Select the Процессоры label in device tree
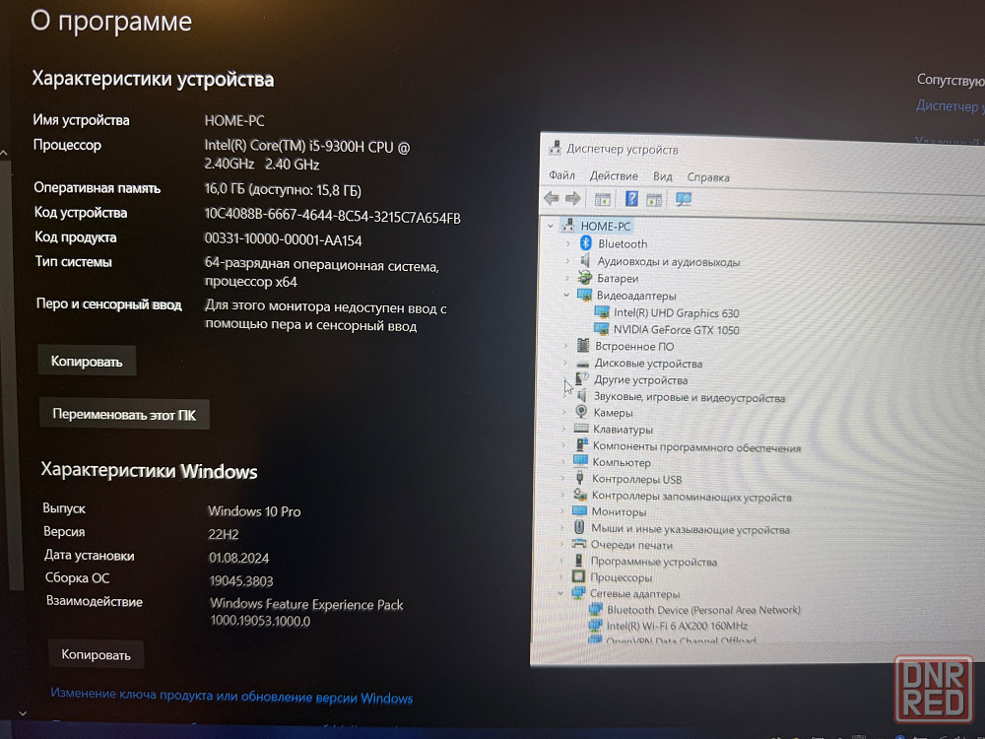Image resolution: width=985 pixels, height=739 pixels. 621,576
